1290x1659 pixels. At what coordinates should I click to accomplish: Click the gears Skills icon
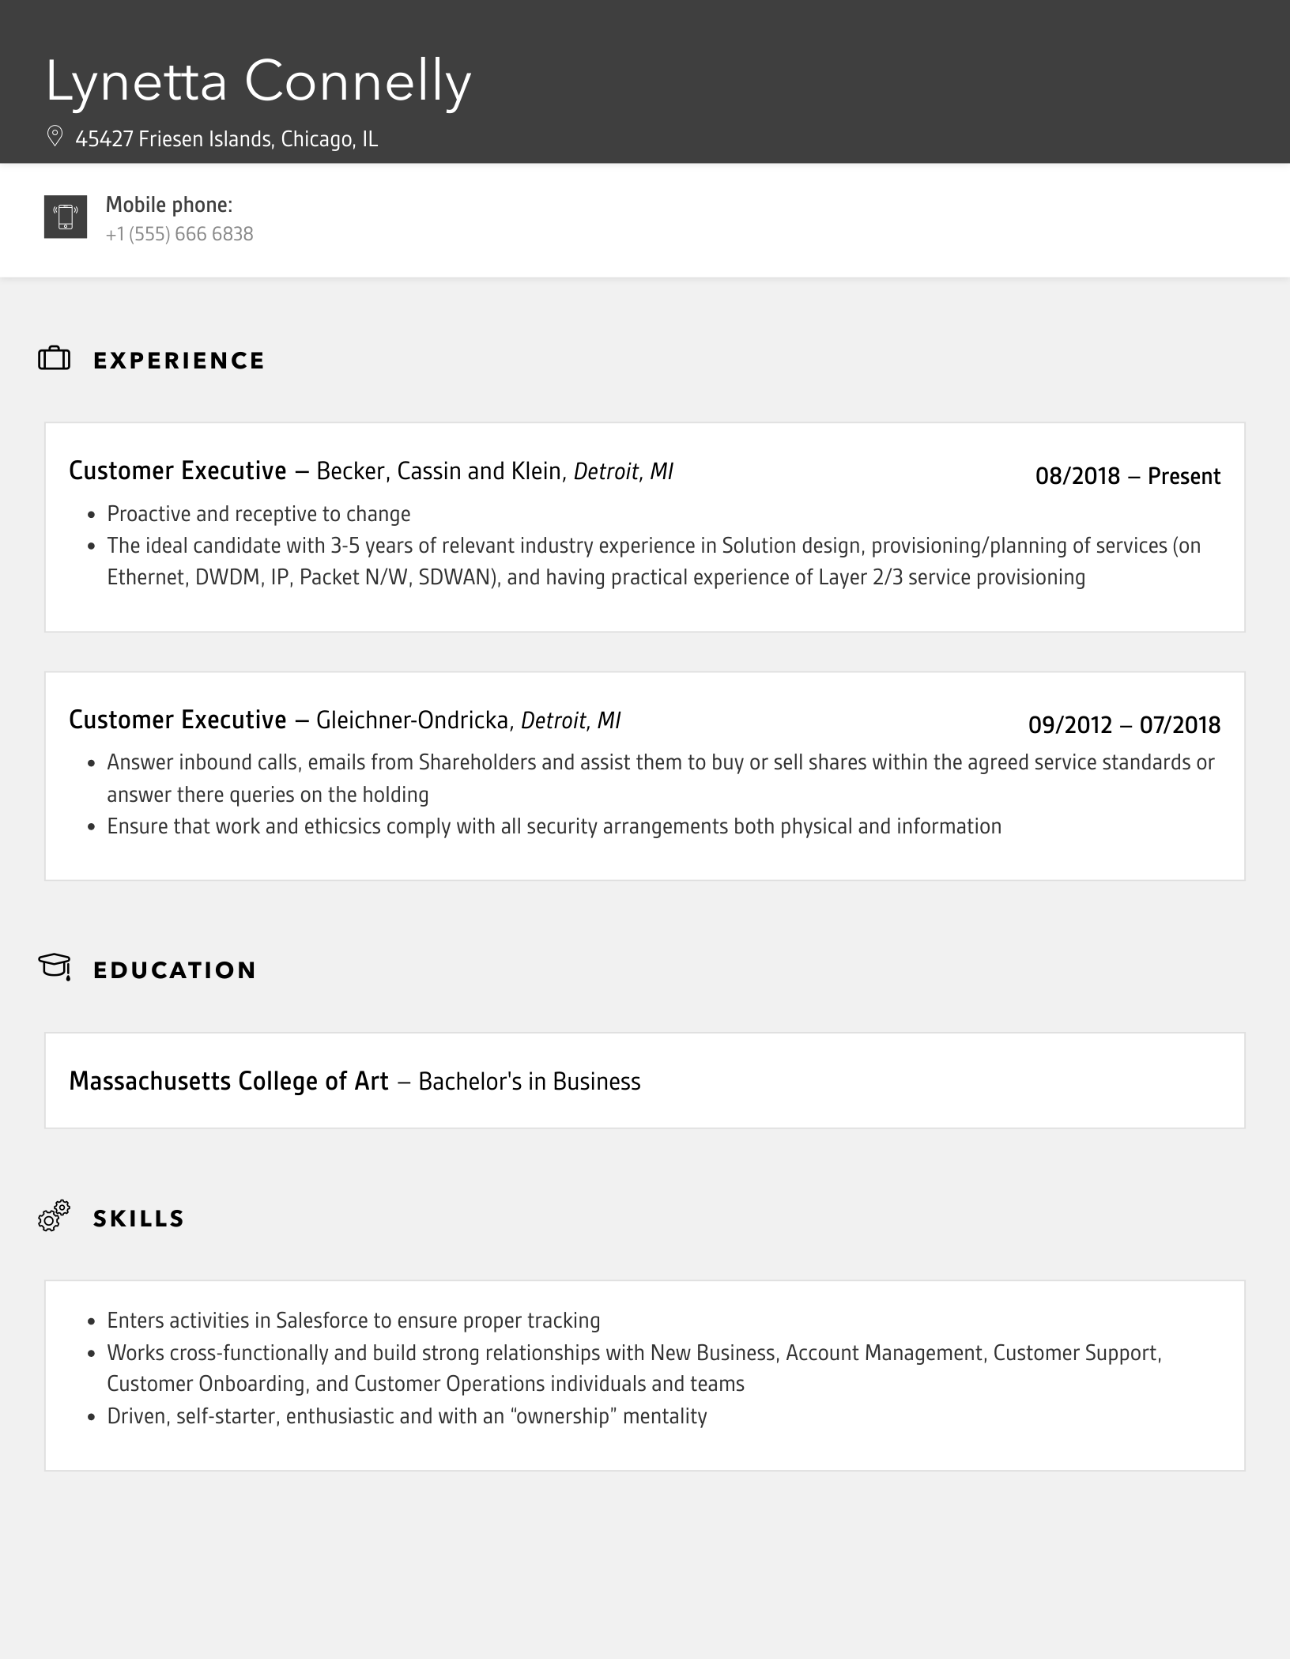(55, 1215)
